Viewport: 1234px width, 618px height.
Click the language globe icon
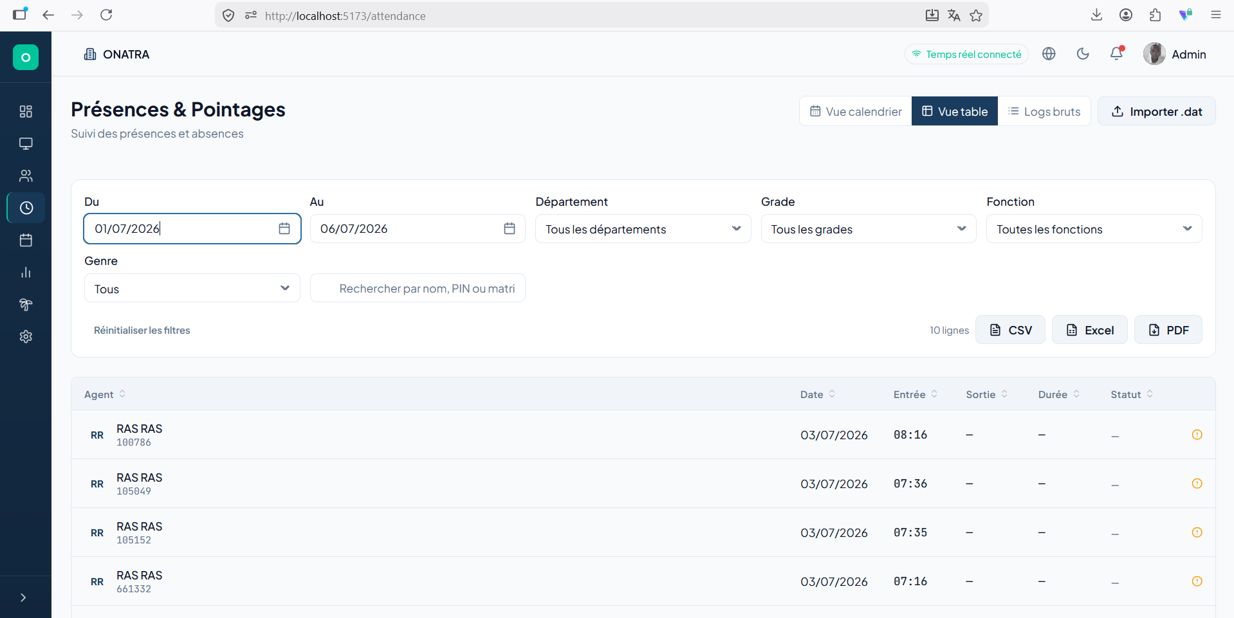[1049, 54]
